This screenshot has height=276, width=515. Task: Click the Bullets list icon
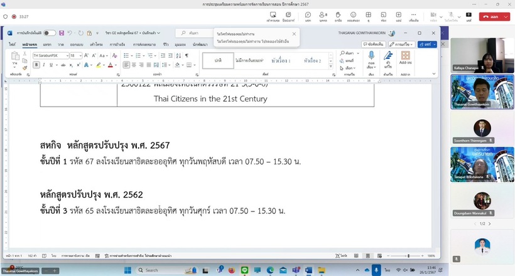coord(126,55)
